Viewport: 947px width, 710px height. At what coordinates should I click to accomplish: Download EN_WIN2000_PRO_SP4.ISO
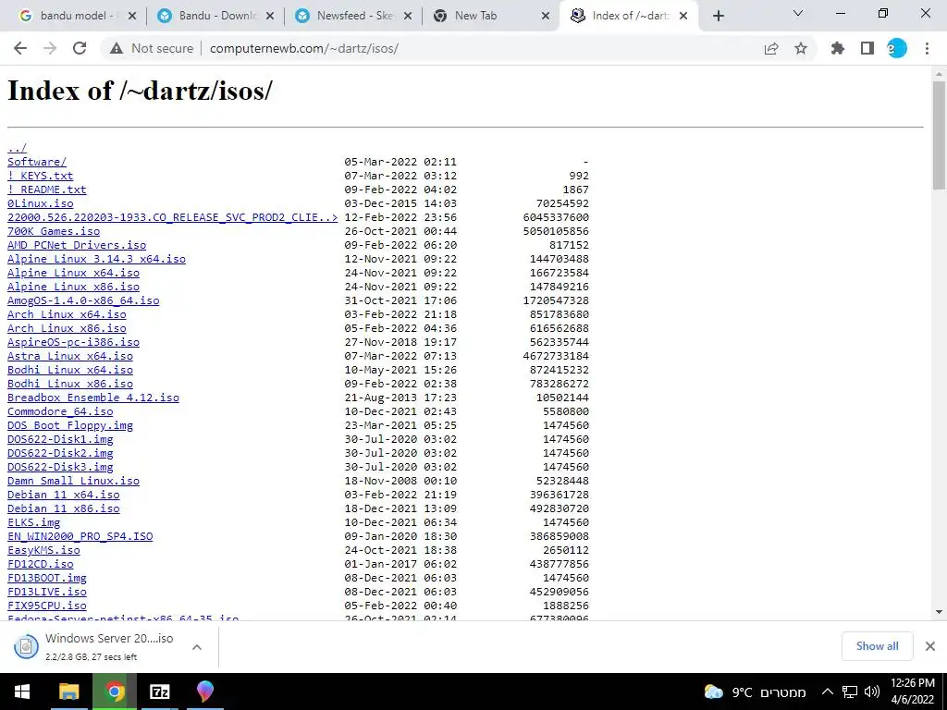point(80,537)
